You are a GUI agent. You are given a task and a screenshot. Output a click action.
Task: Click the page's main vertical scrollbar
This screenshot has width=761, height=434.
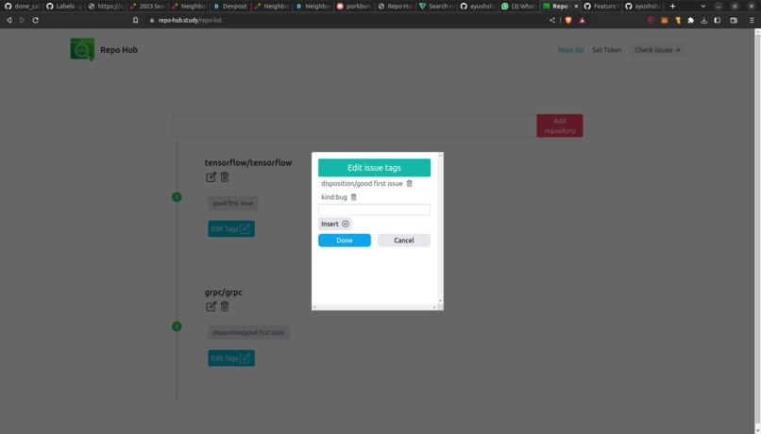coord(757,231)
